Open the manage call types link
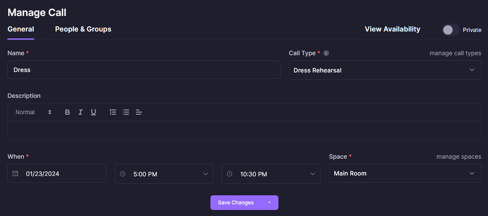The image size is (488, 216). (455, 53)
